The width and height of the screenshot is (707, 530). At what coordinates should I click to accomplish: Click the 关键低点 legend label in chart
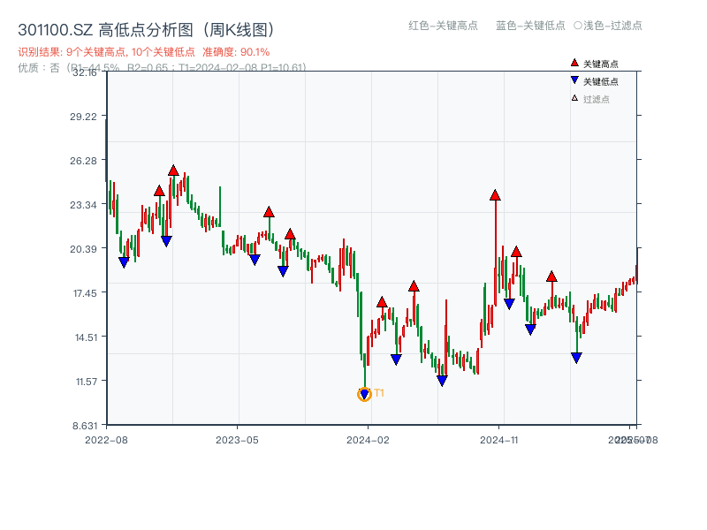coord(601,81)
